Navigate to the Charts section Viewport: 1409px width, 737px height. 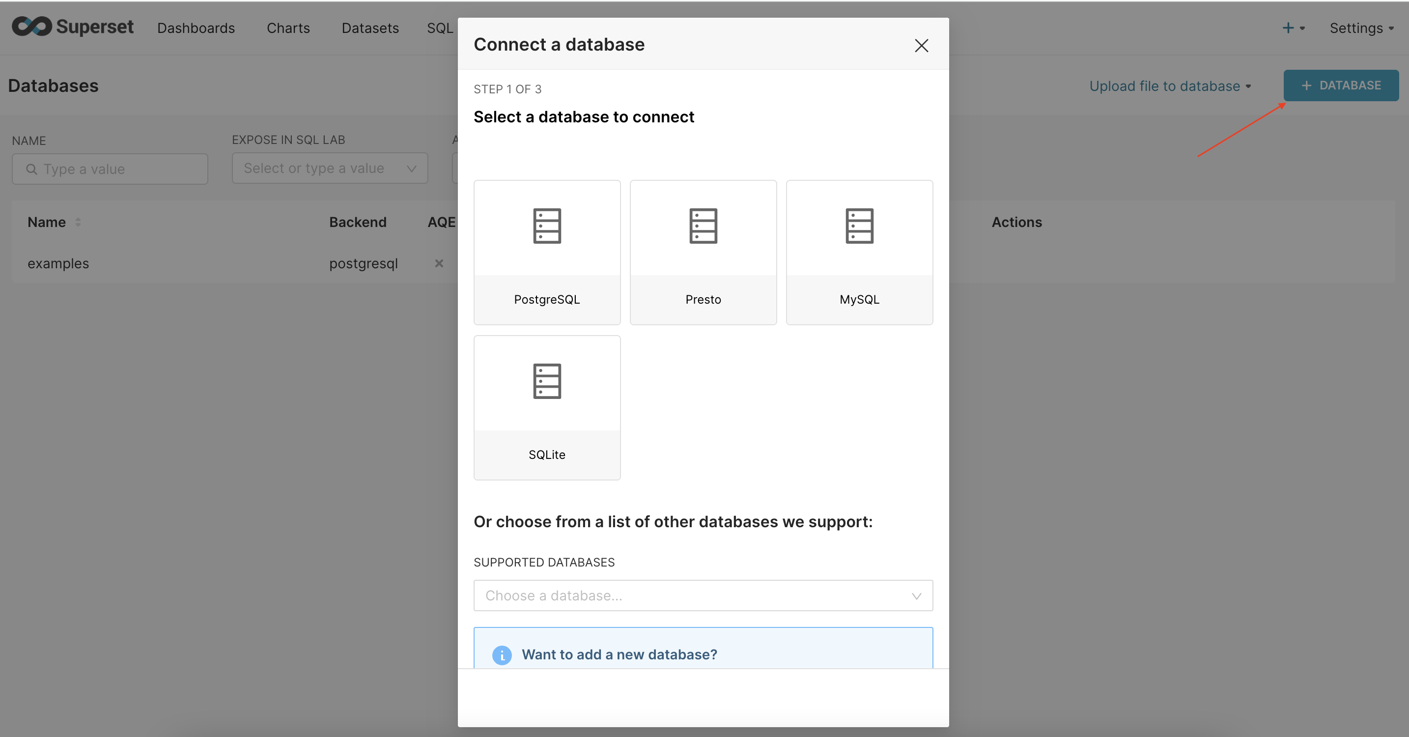tap(288, 28)
